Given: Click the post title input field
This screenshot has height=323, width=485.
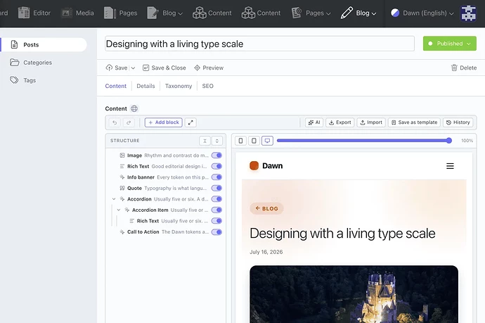Looking at the screenshot, I should 259,44.
